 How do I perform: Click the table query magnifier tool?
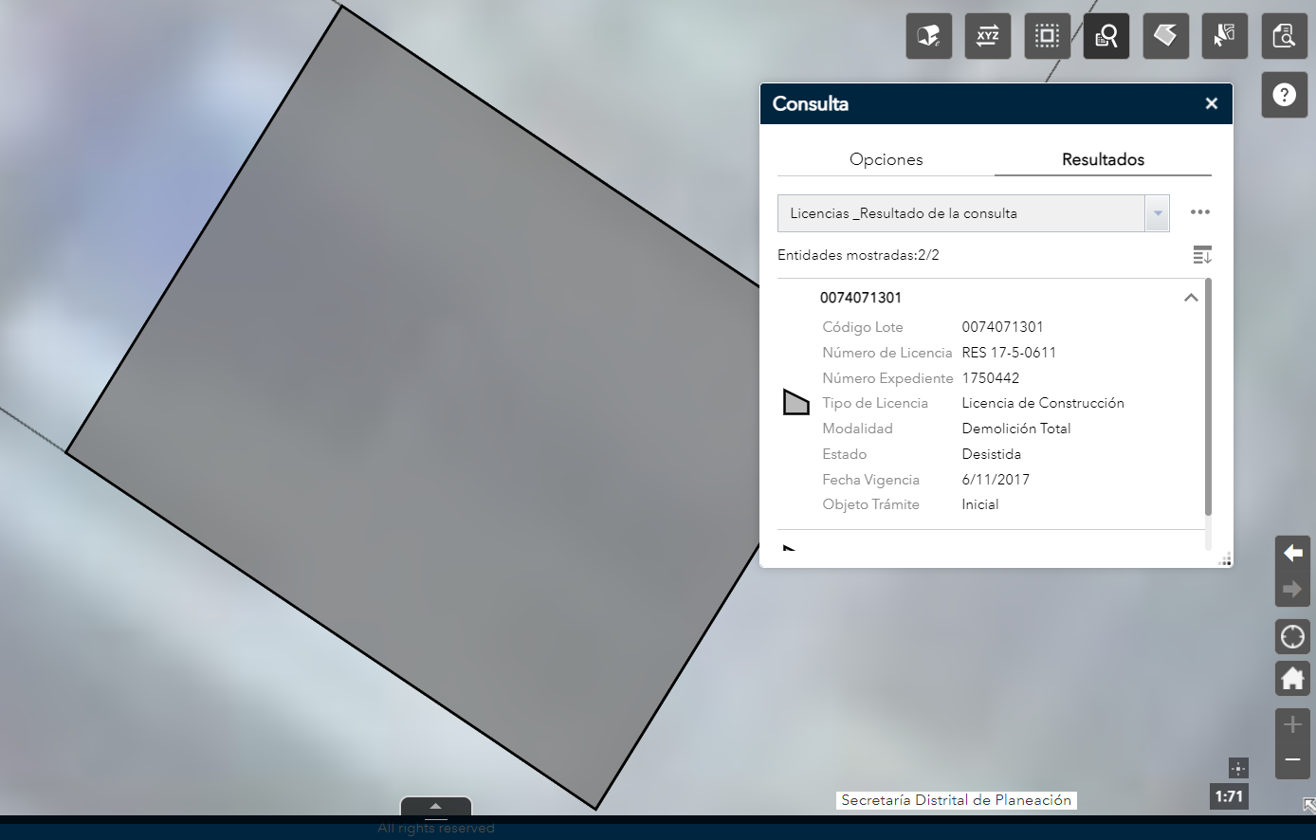[1106, 37]
